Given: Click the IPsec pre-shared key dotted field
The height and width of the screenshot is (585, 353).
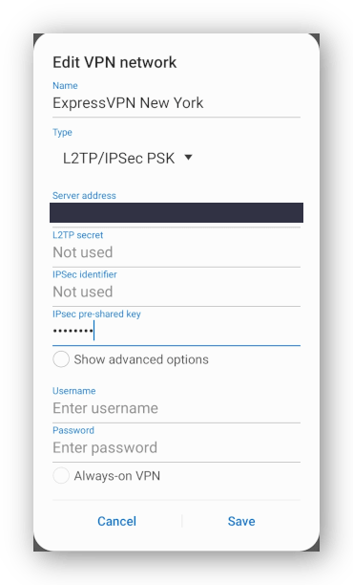Looking at the screenshot, I should click(176, 332).
